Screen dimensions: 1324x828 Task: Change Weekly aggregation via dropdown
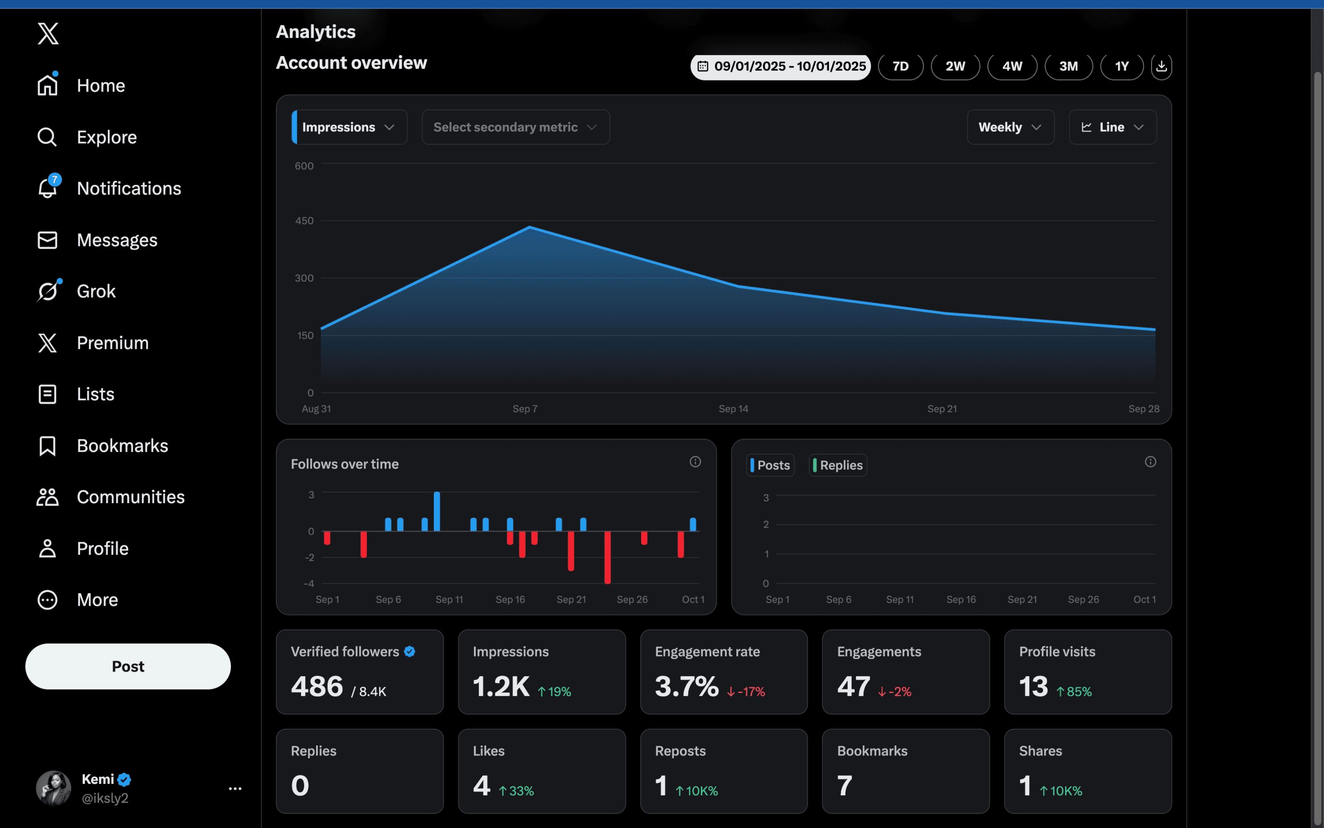[x=1010, y=127]
